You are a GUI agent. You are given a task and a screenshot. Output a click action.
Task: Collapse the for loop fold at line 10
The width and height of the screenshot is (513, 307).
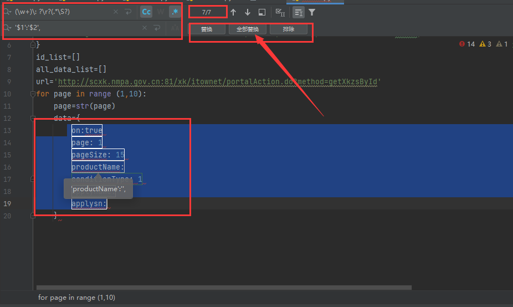[x=33, y=94]
